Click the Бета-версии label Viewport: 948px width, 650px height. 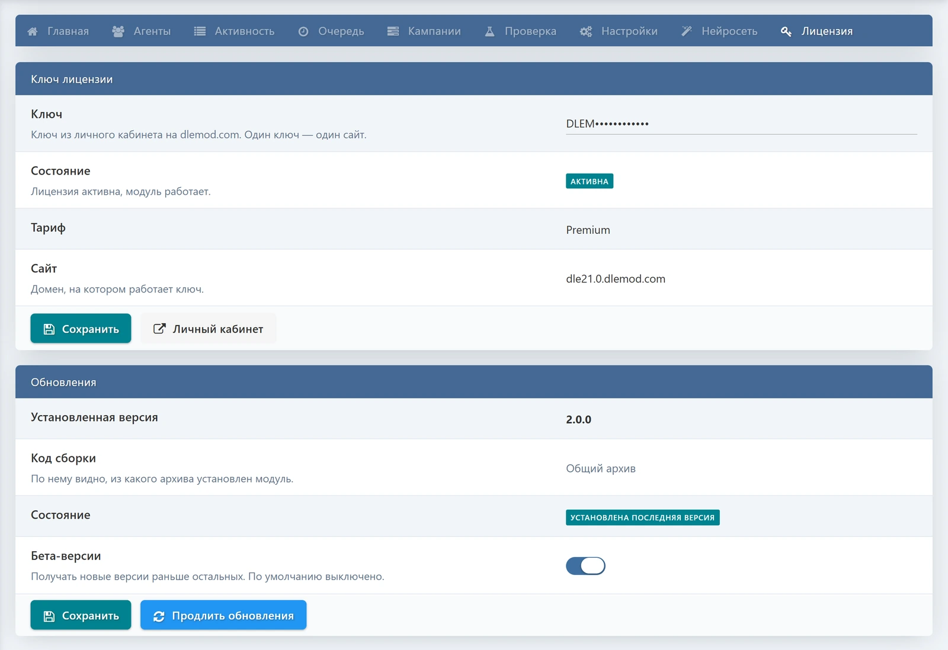coord(66,556)
